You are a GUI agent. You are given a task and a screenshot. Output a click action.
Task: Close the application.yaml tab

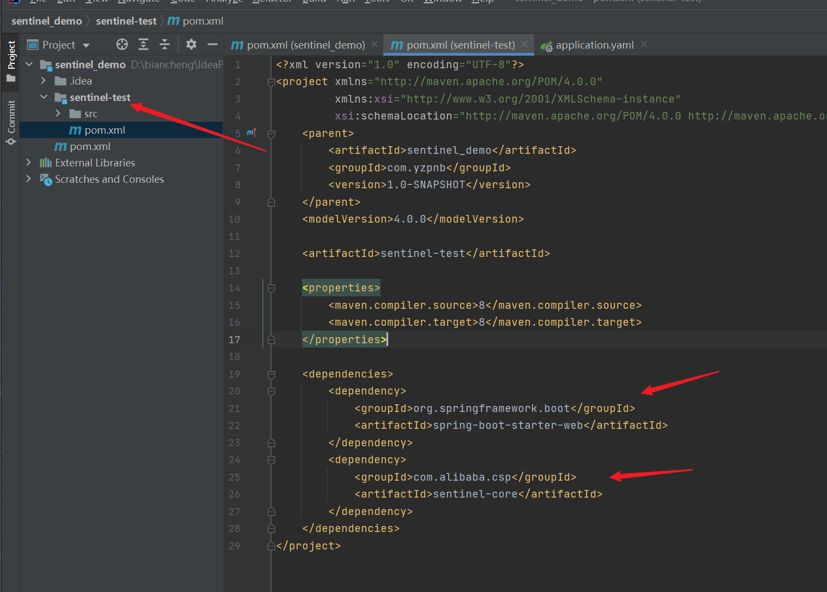pos(644,44)
